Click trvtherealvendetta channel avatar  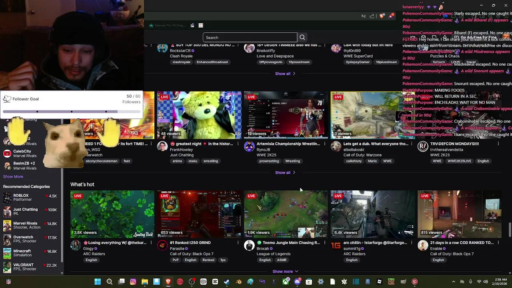(423, 146)
